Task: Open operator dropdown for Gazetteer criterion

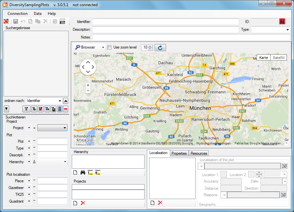Action: [x=29, y=188]
